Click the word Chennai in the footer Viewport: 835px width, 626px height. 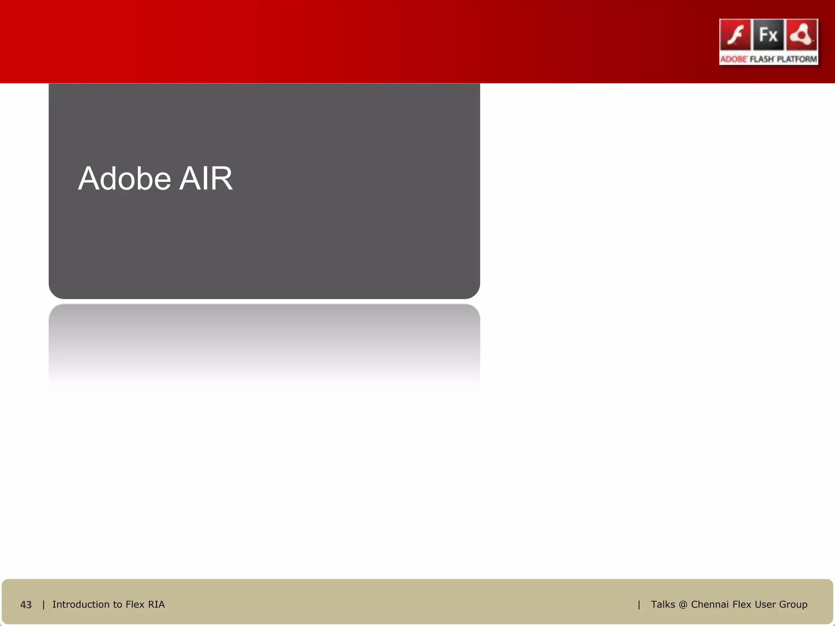pos(709,604)
